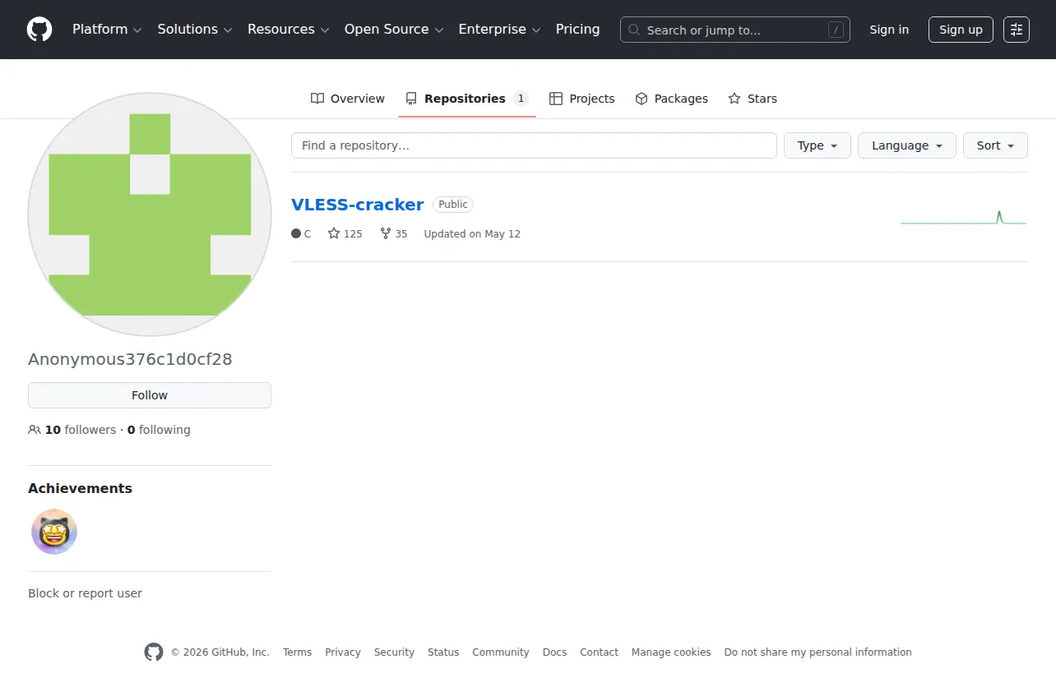Switch to the Stars tab
The height and width of the screenshot is (696, 1056).
(x=753, y=99)
